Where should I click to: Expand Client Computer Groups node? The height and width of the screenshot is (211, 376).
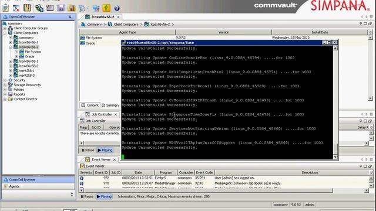coord(5,28)
